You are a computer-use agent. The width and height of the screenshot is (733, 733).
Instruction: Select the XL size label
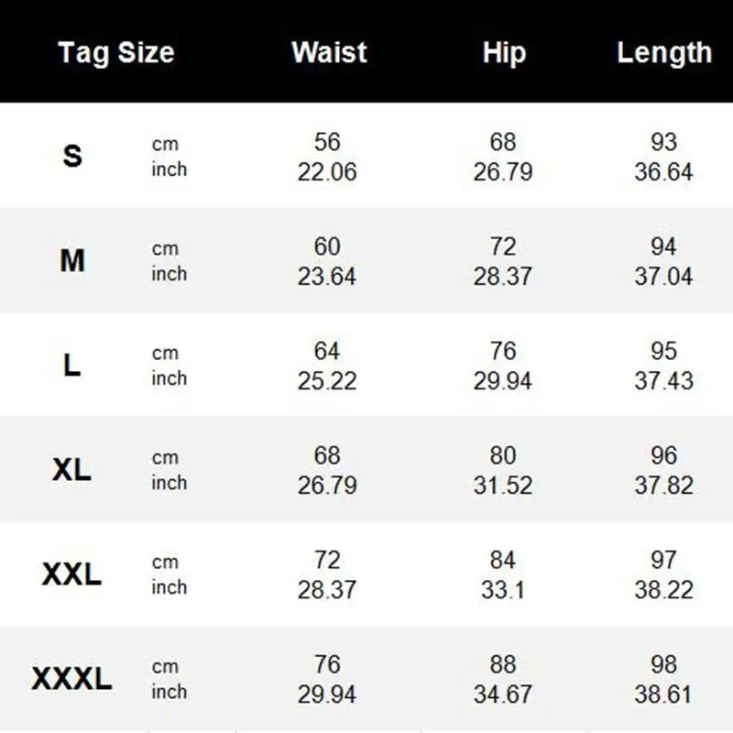[72, 470]
